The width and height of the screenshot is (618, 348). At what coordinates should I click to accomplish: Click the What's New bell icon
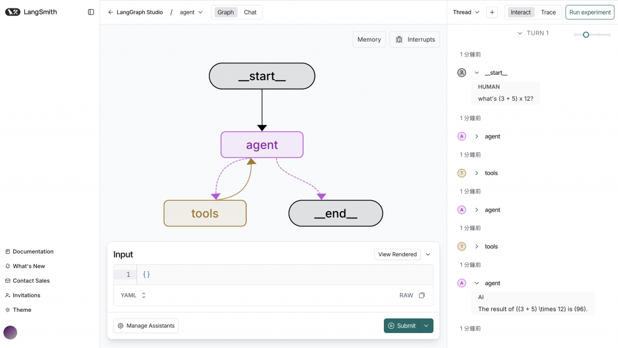(x=7, y=266)
